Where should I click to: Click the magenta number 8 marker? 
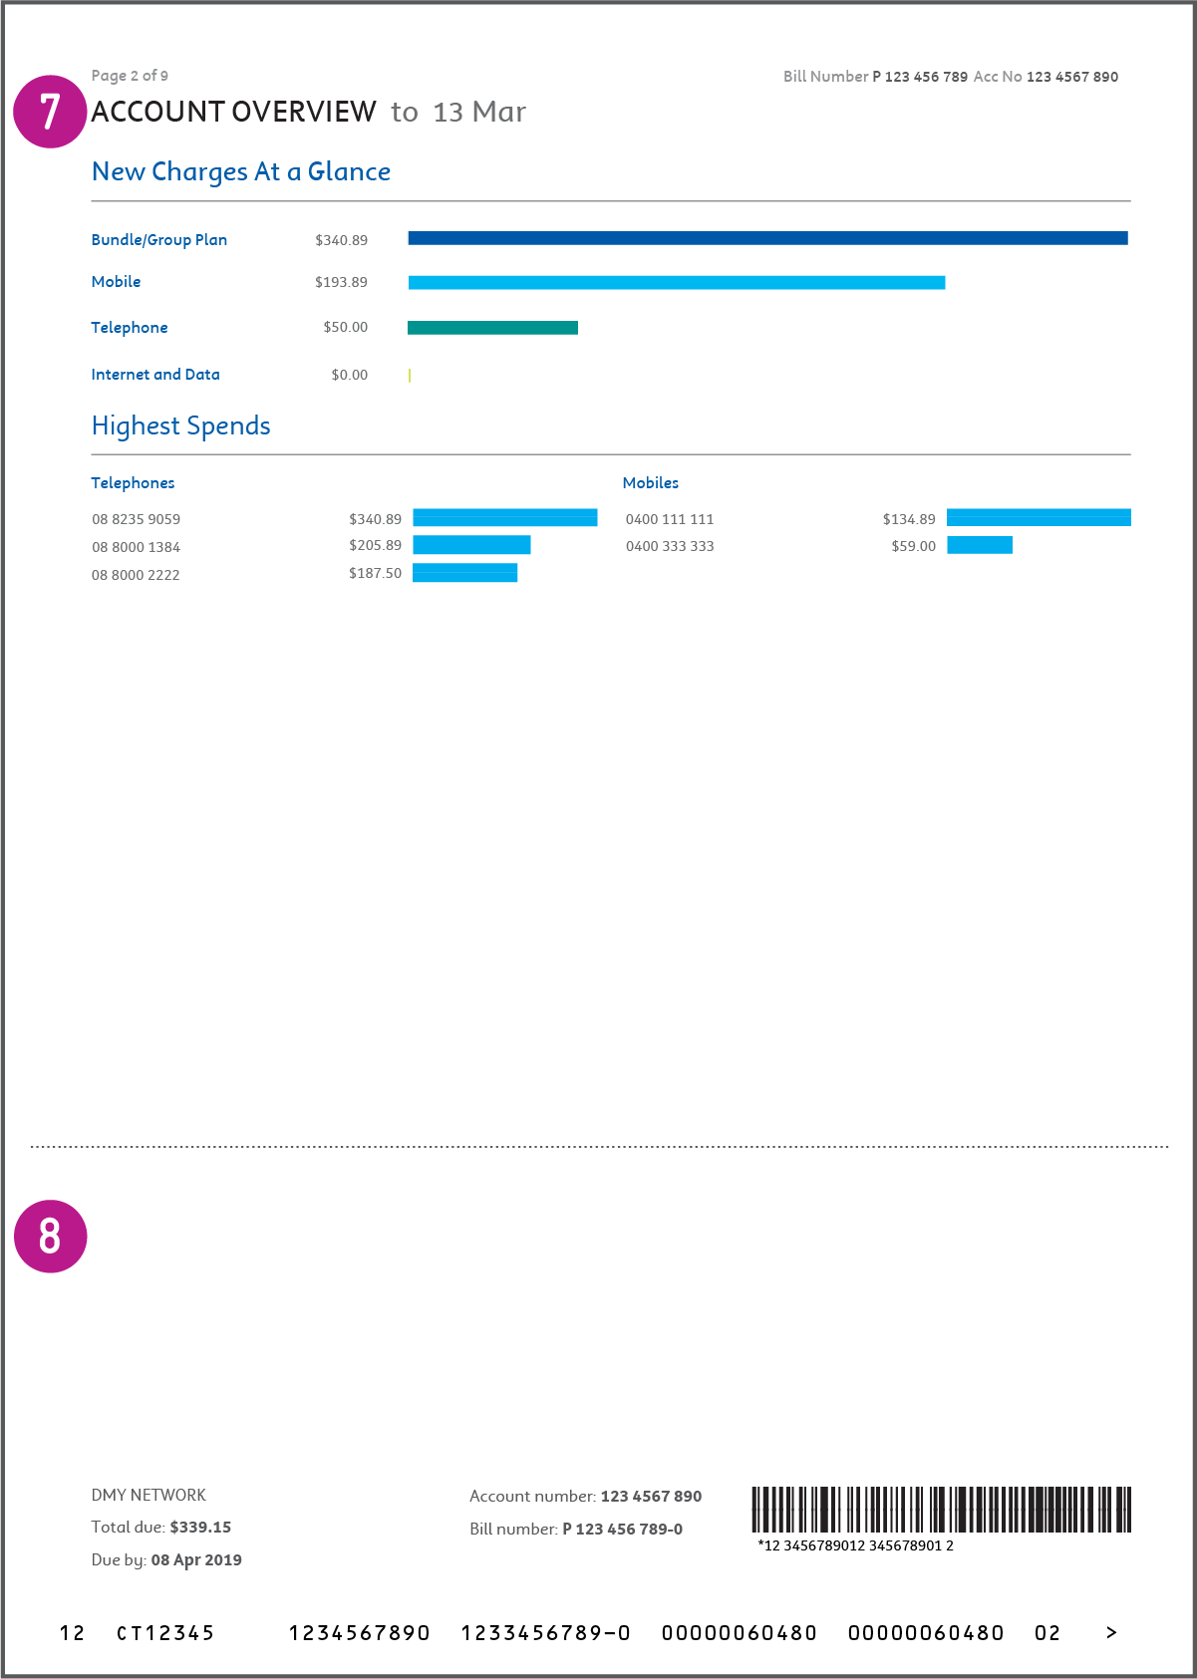coord(50,1236)
